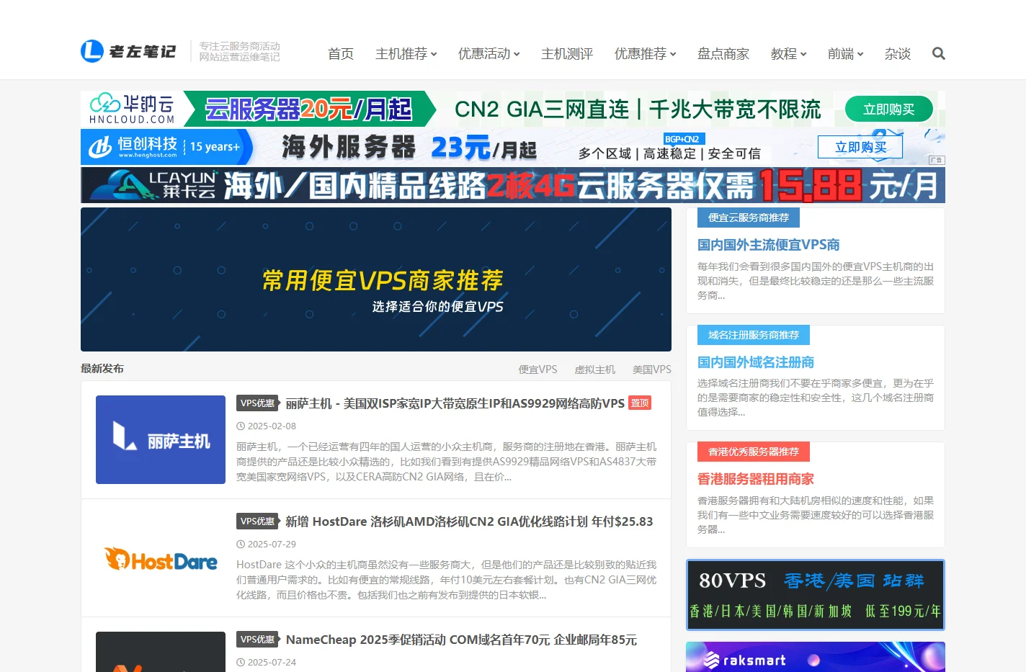
Task: Open the NameCheap 2025季促销活动 article title
Action: click(x=461, y=640)
